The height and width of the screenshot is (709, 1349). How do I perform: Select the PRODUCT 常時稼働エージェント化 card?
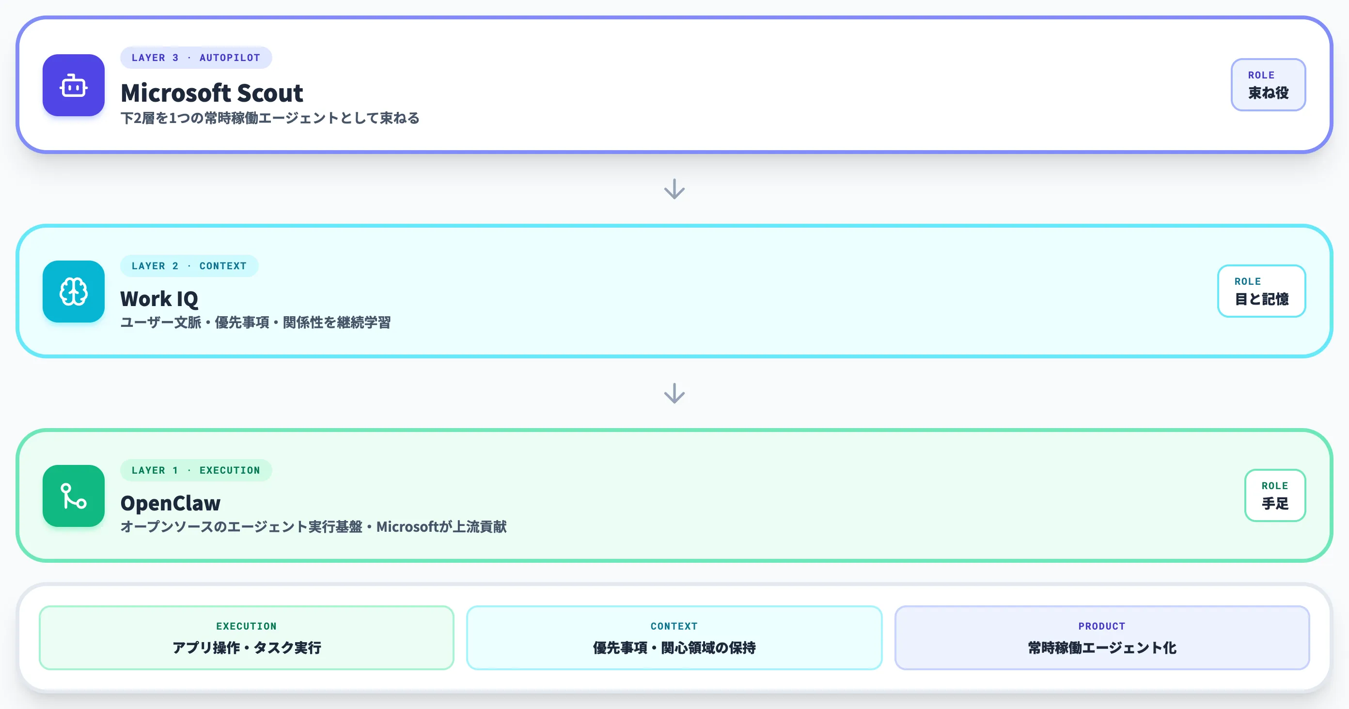coord(1102,637)
